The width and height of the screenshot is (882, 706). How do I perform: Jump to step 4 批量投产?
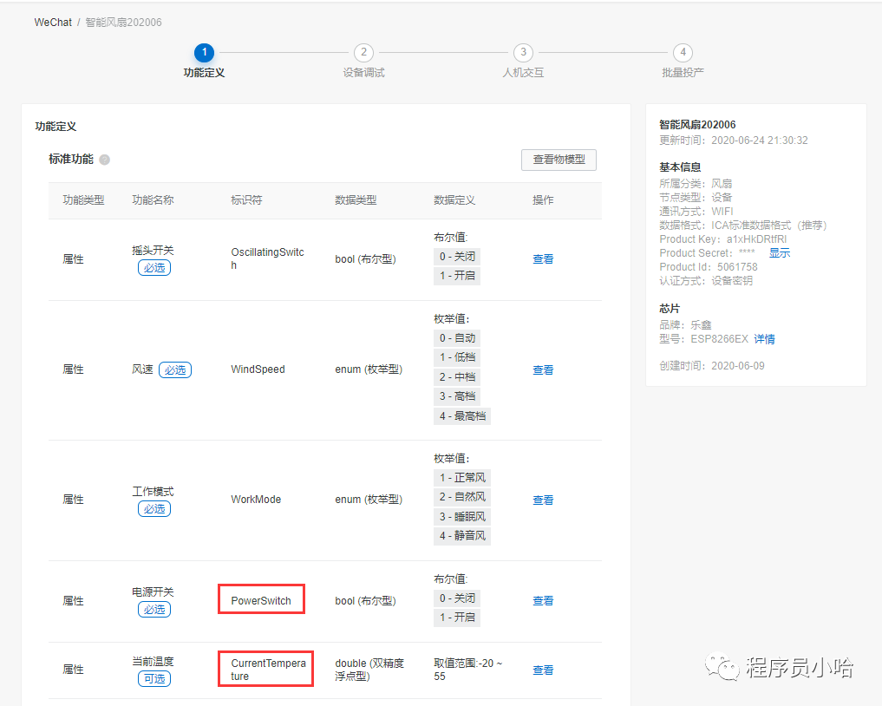pos(683,53)
